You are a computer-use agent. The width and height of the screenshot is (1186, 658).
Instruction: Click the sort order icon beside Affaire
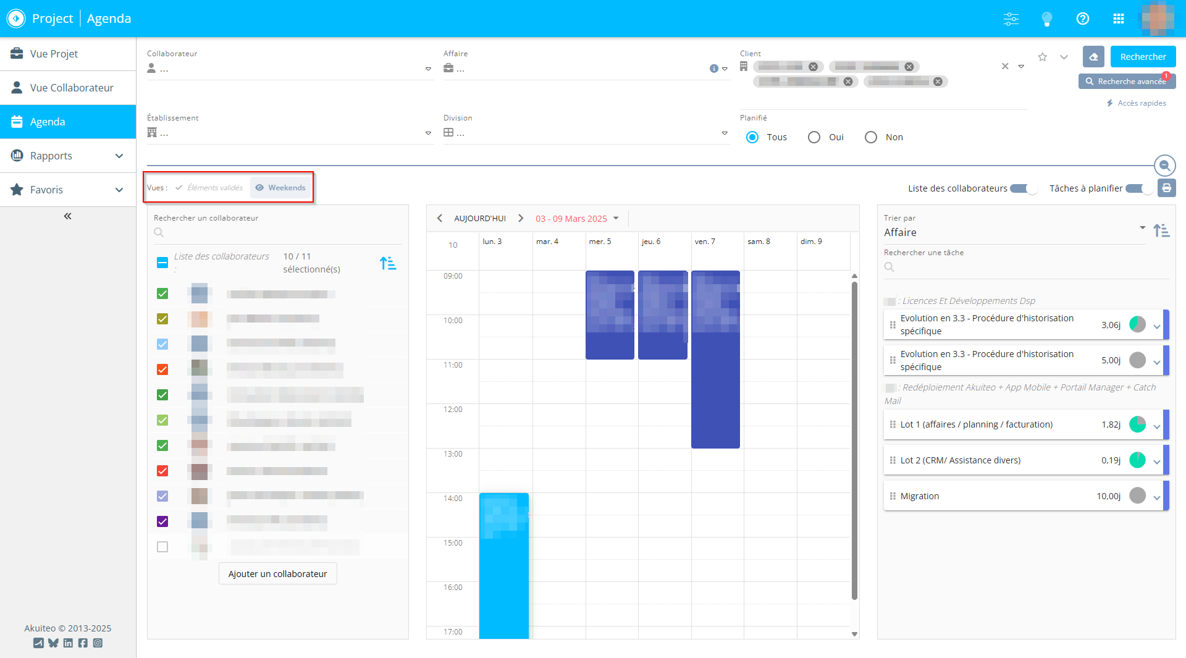click(1161, 231)
